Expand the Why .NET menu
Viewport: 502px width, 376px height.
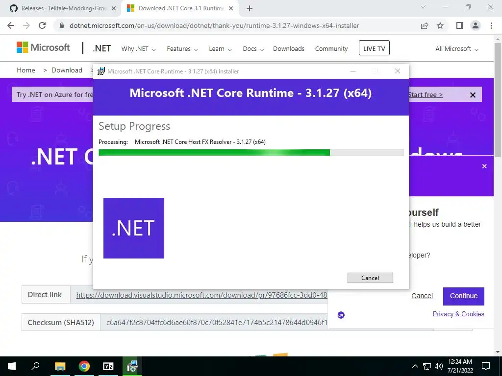(138, 49)
